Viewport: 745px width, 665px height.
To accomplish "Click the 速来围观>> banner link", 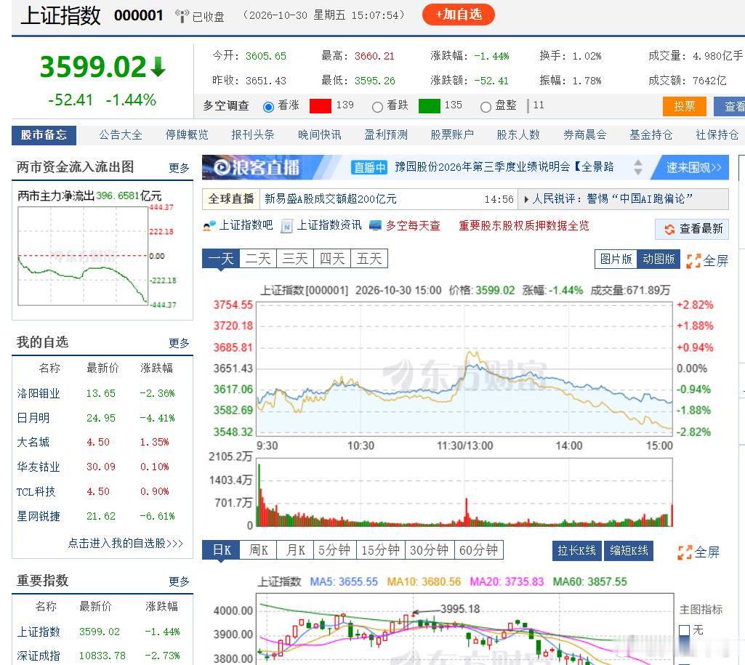I will click(x=693, y=167).
